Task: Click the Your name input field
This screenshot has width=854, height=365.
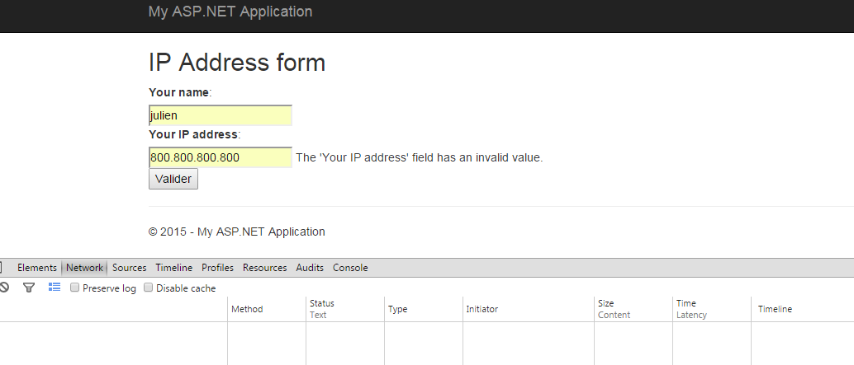Action: tap(220, 115)
